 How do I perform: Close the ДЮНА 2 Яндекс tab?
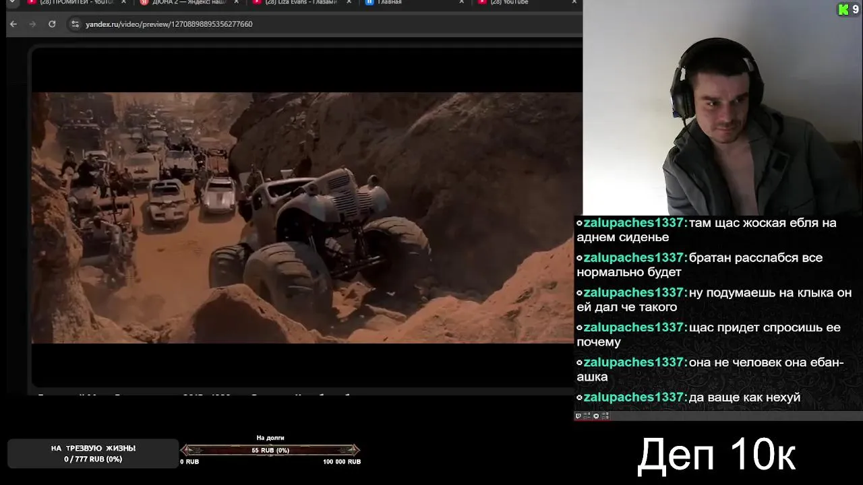236,2
